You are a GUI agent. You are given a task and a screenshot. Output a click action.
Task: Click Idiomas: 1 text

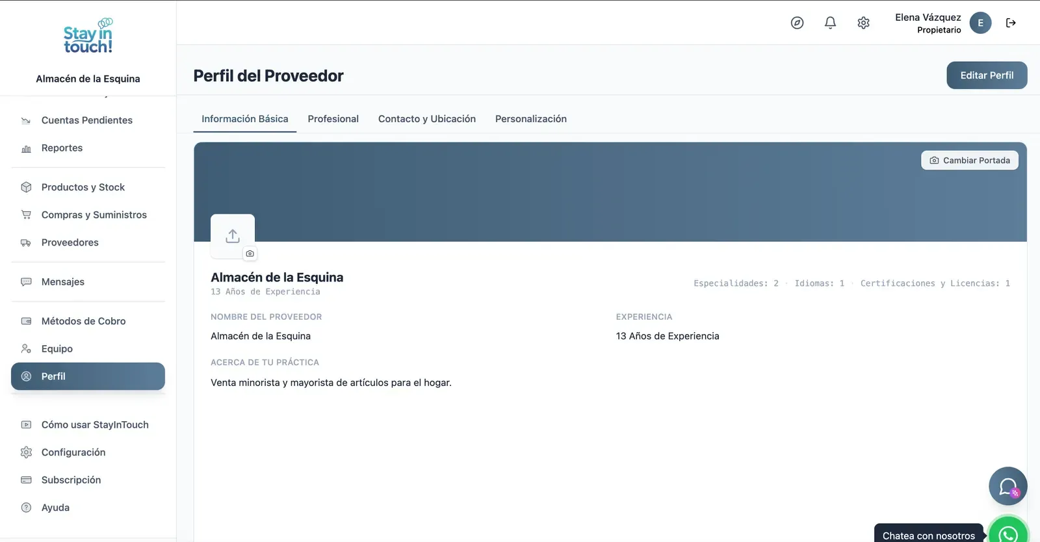point(819,283)
